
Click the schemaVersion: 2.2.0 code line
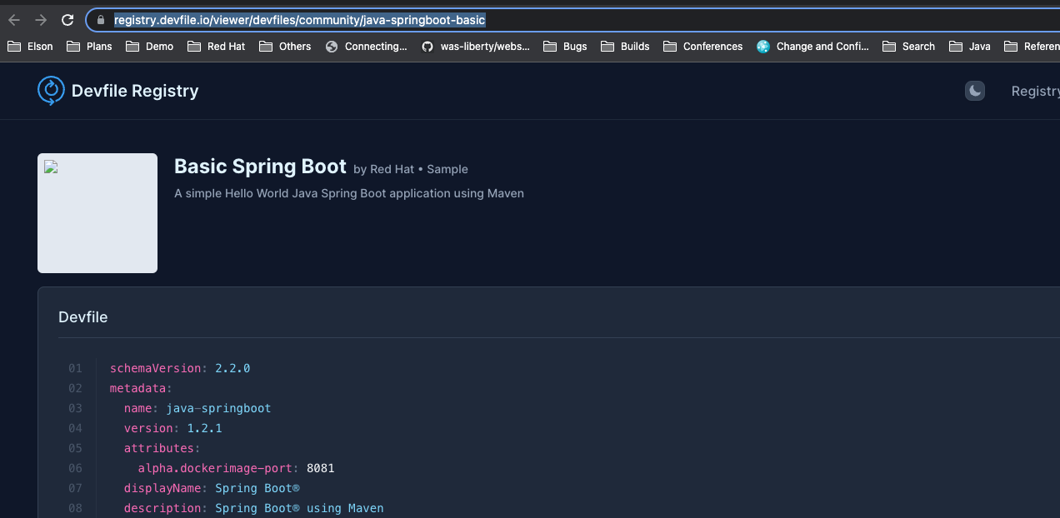click(180, 368)
